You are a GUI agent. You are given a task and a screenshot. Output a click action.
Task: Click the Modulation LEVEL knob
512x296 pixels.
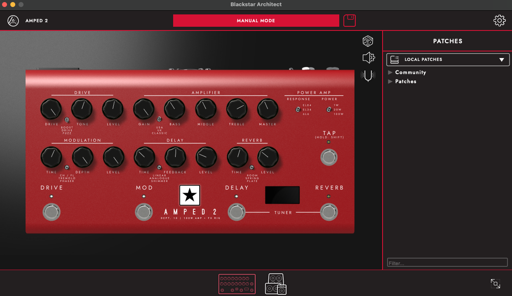(x=113, y=157)
